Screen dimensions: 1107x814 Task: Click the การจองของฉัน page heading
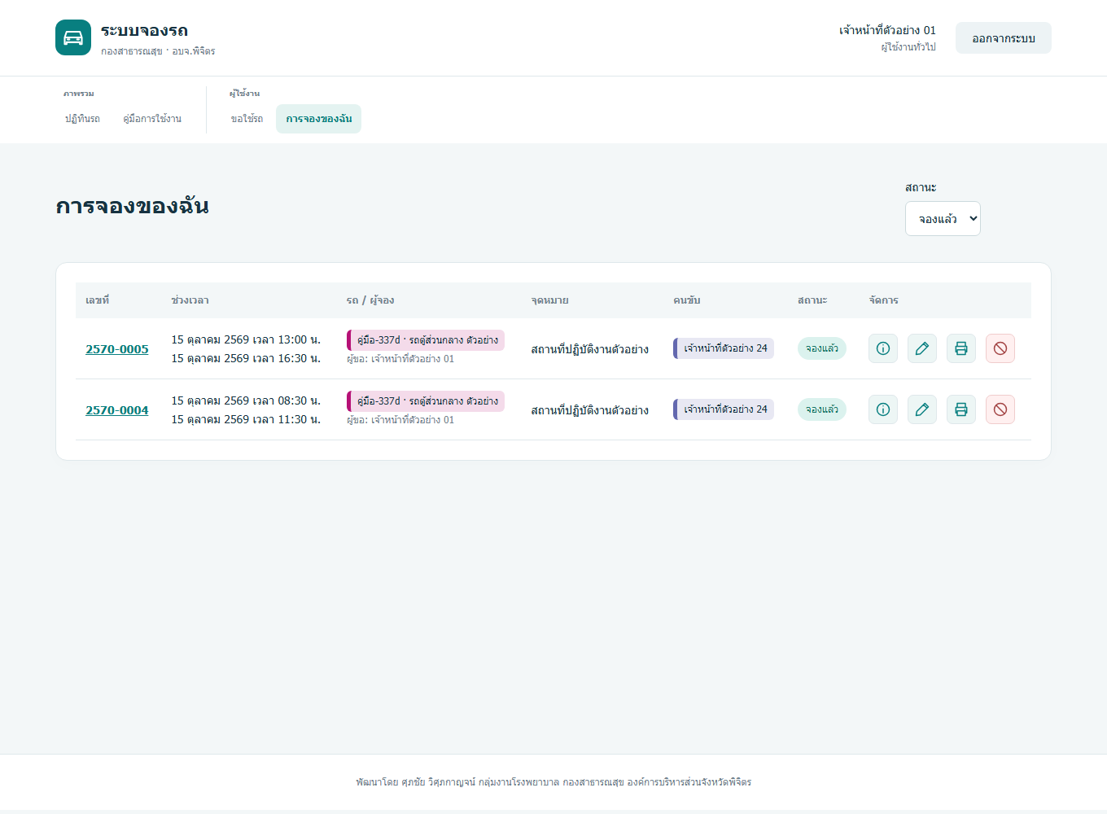pyautogui.click(x=132, y=207)
